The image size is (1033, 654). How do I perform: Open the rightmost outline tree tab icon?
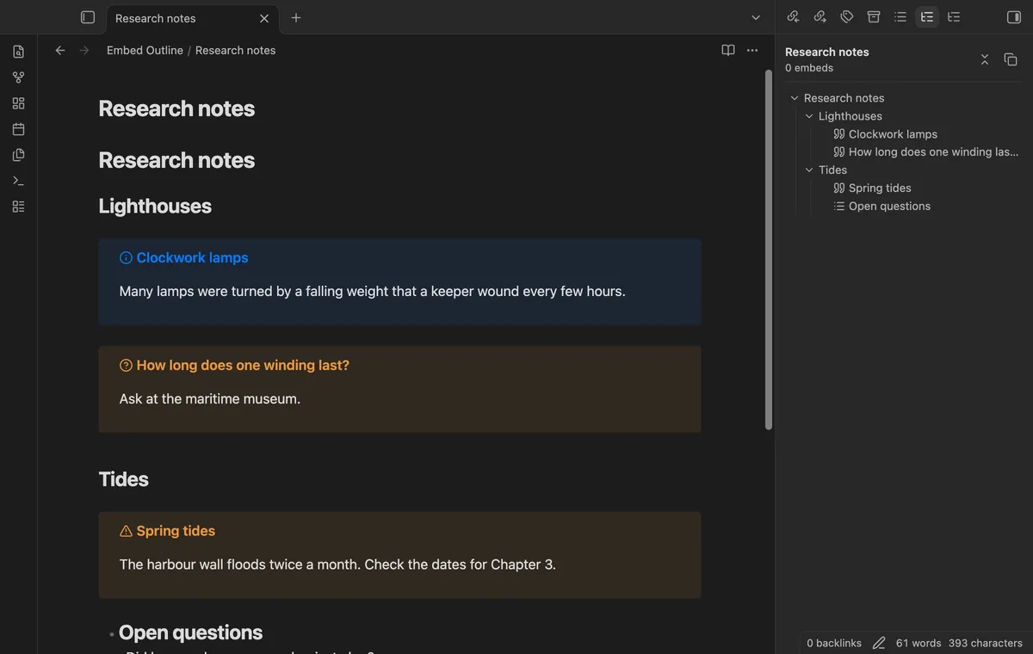[954, 17]
